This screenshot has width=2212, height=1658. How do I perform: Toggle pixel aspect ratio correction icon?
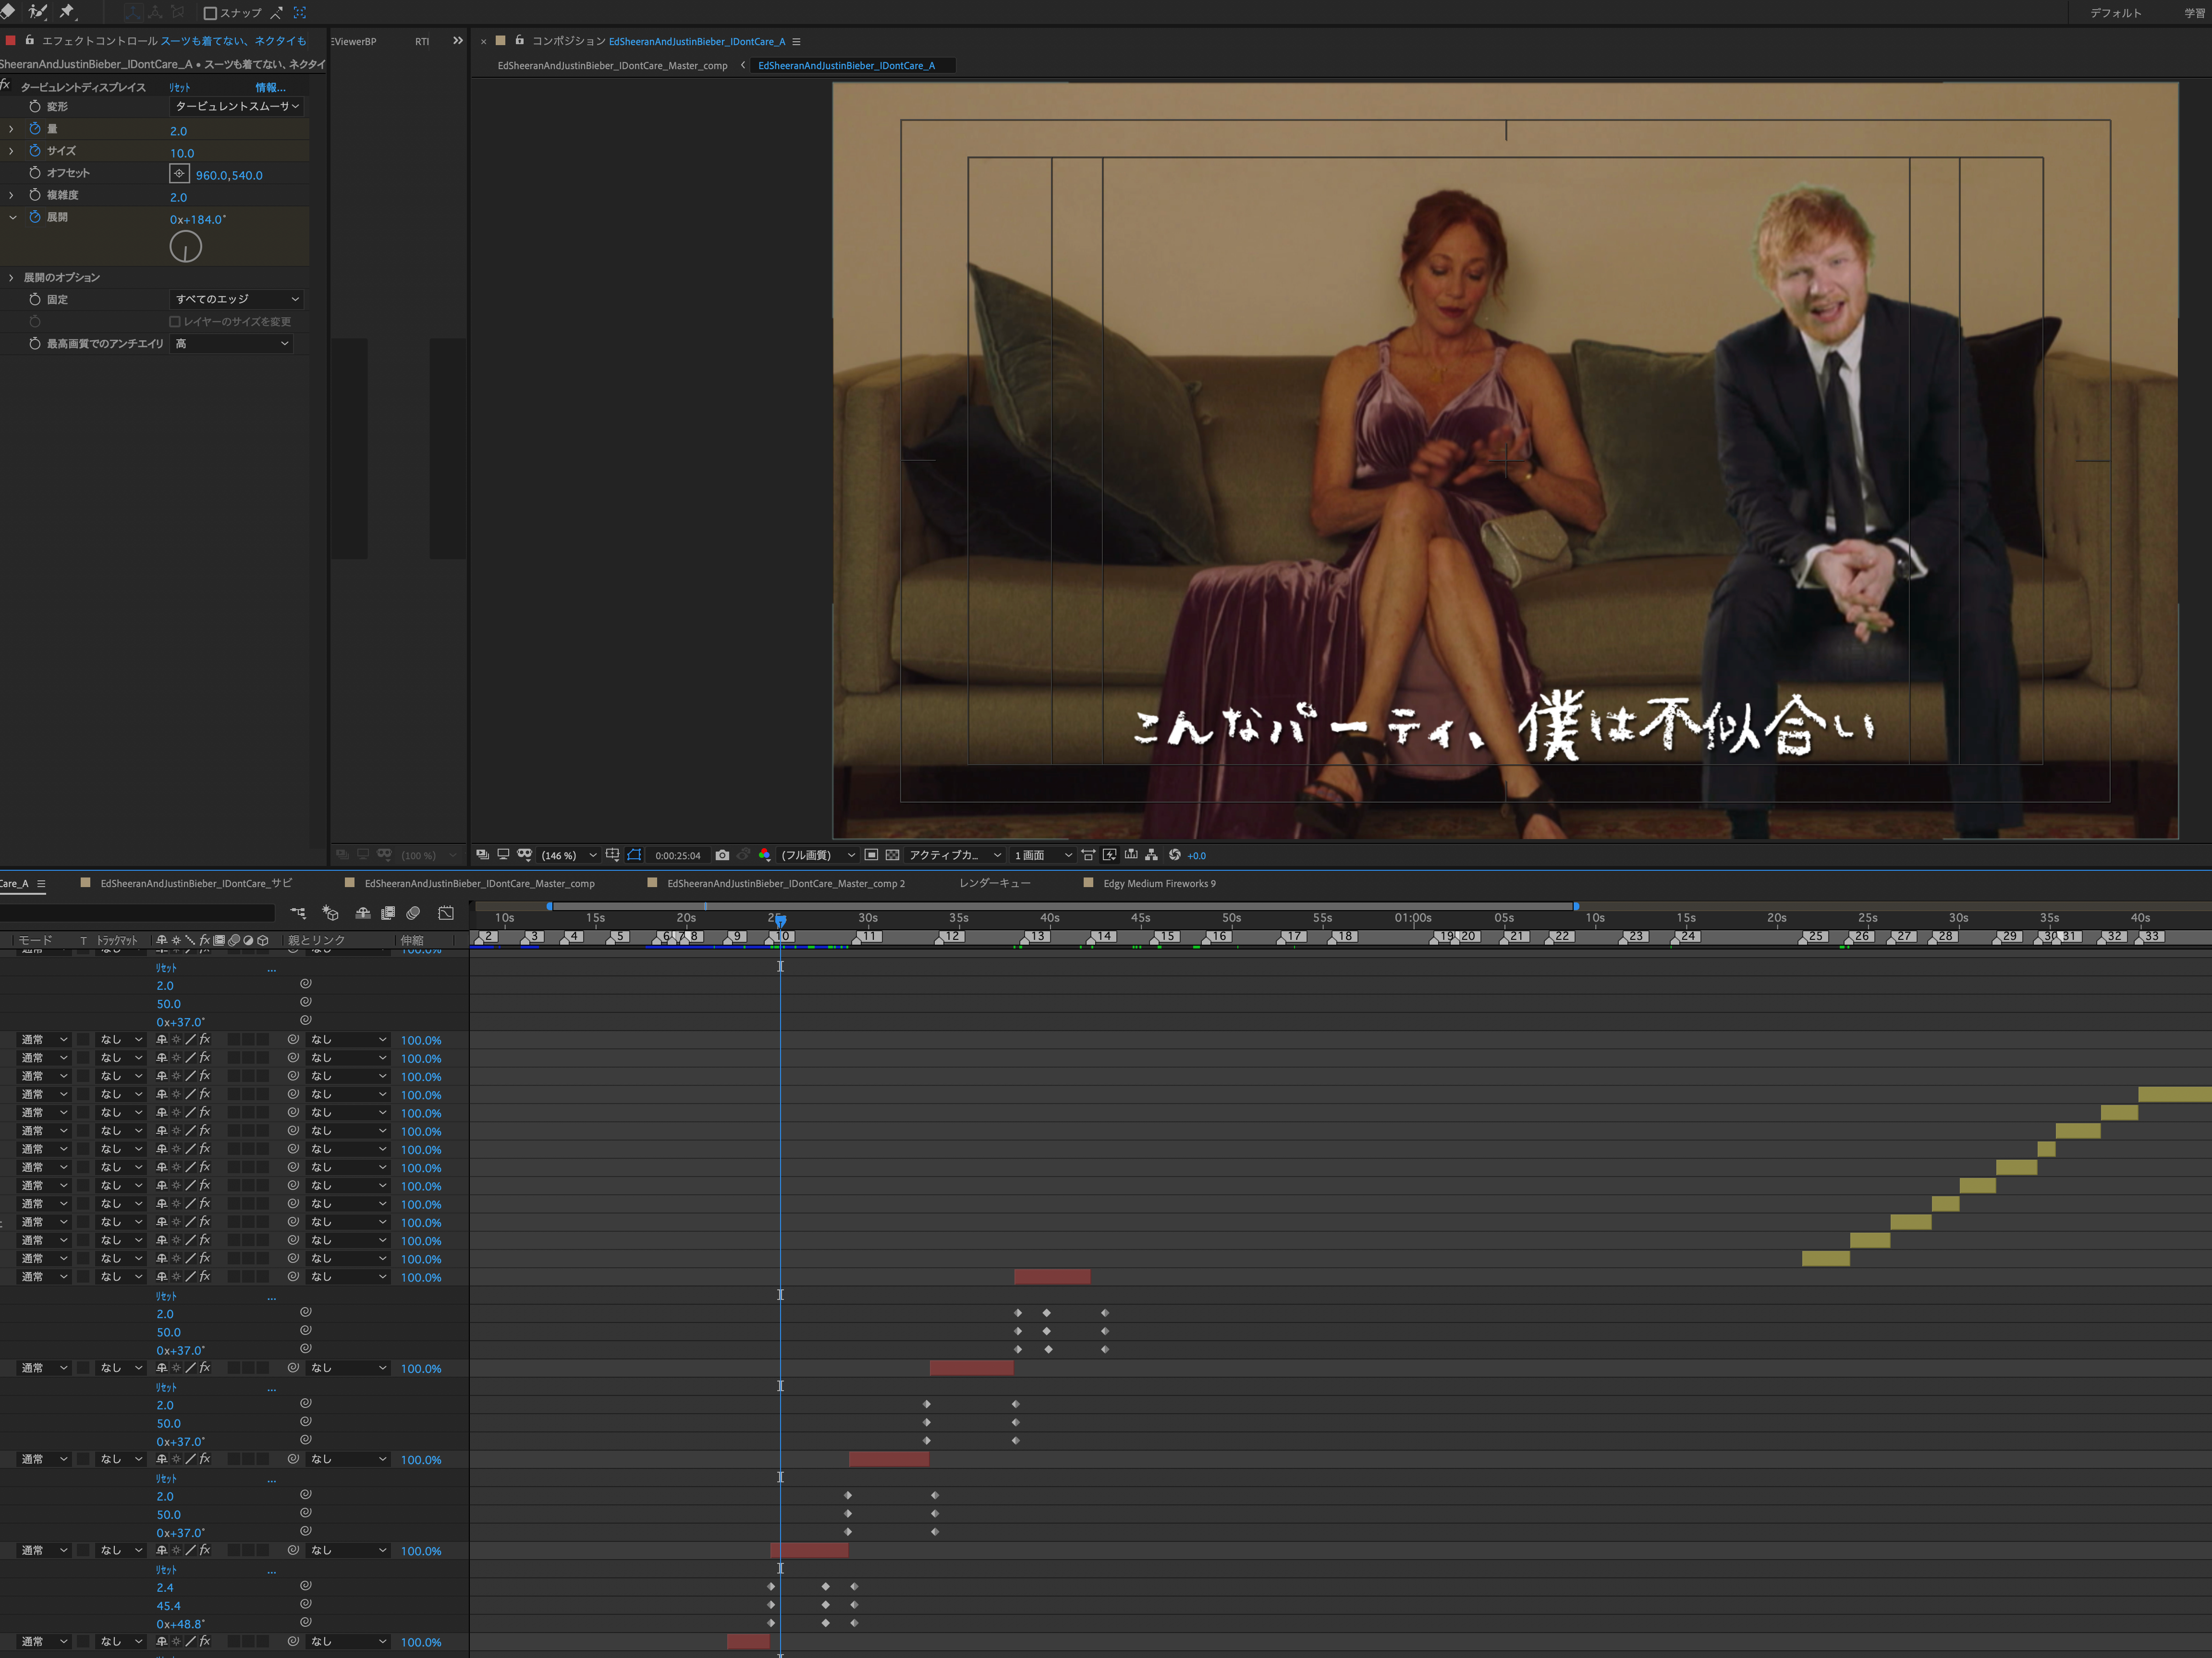click(x=1088, y=854)
